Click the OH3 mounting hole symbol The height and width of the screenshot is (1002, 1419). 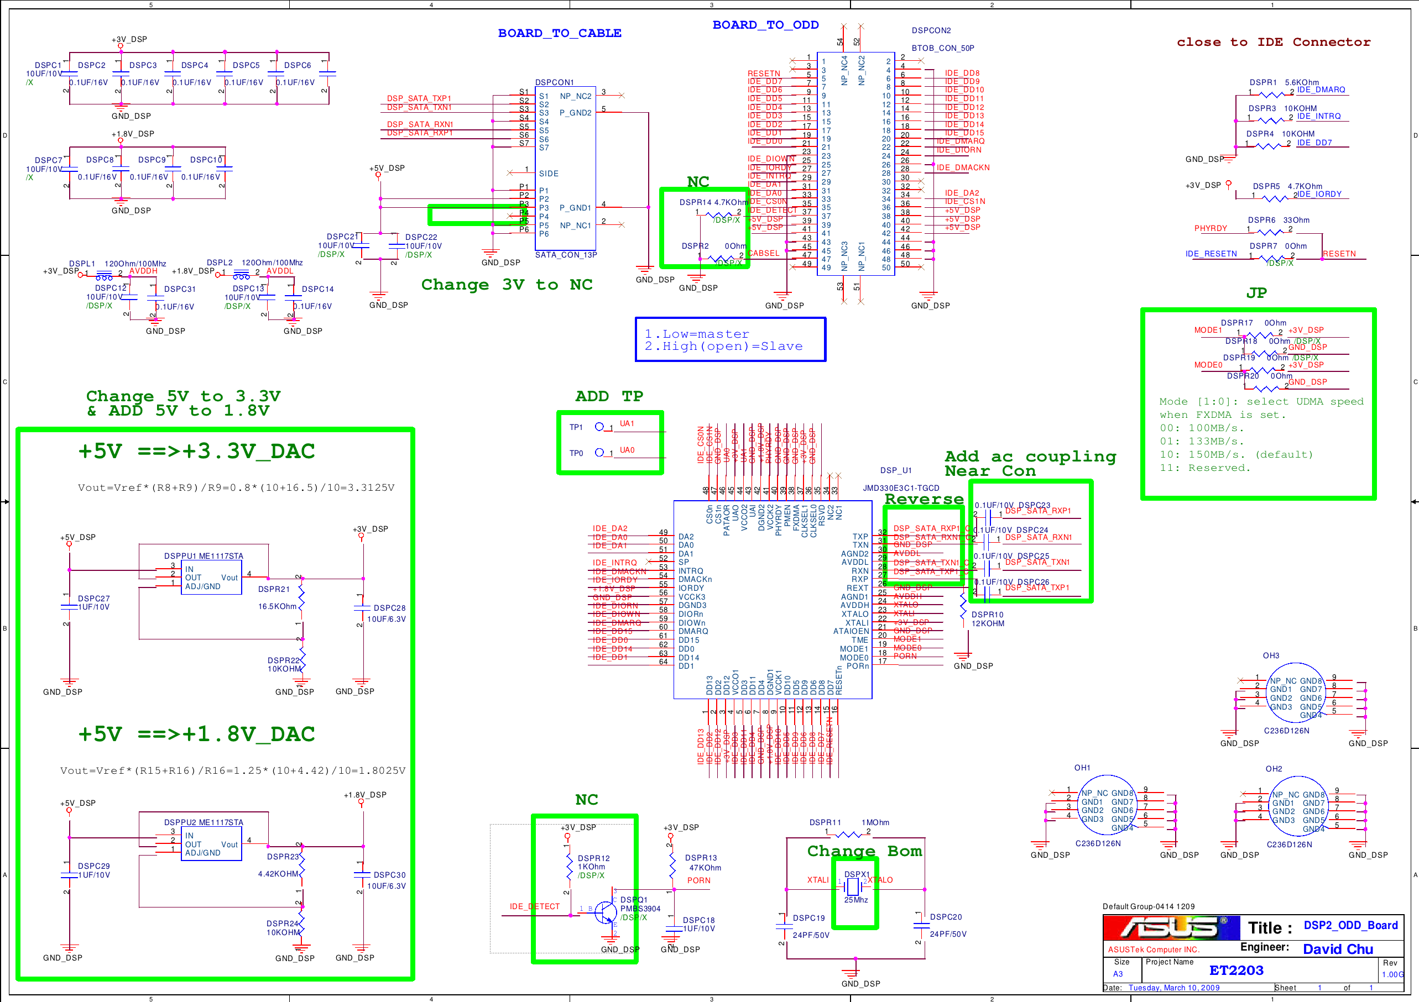pos(1296,693)
